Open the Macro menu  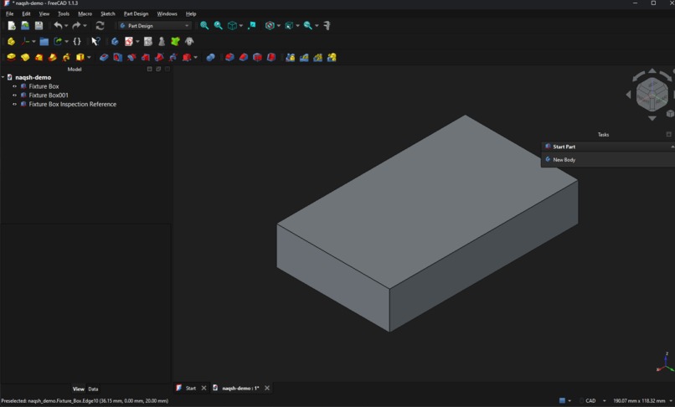click(x=85, y=13)
